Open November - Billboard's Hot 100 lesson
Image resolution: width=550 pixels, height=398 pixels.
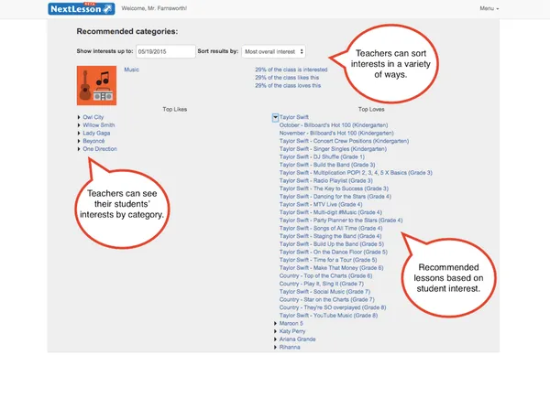tap(336, 133)
